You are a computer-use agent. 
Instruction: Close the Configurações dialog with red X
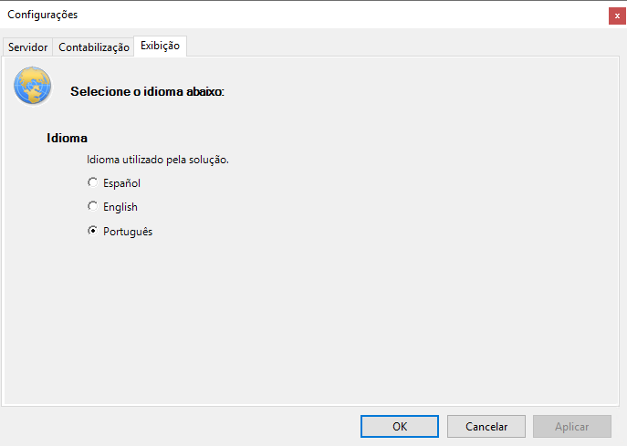(x=617, y=15)
